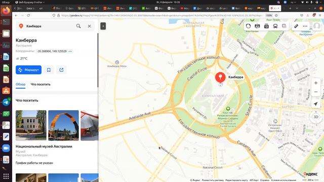Image resolution: width=324 pixels, height=182 pixels.
Task: Click the share icon next to bookmark
Action: coord(61,70)
